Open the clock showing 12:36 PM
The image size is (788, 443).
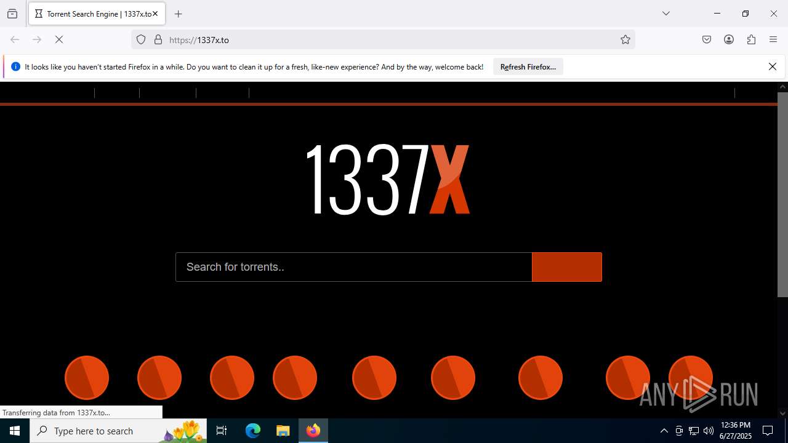click(735, 431)
